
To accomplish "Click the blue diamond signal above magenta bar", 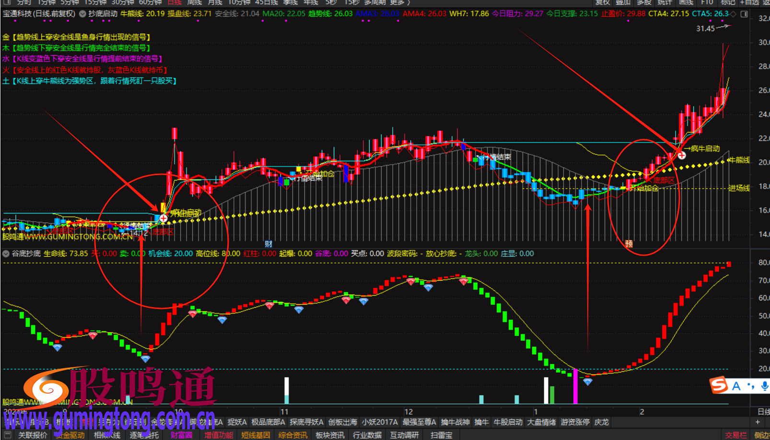I will point(588,382).
